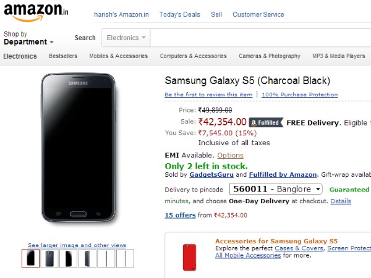Image resolution: width=371 pixels, height=278 pixels.
Task: Click the 15 offers link
Action: [179, 216]
